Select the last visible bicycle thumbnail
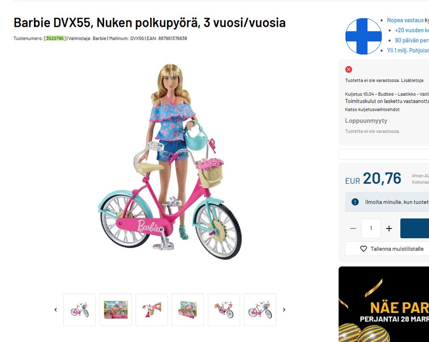 click(x=260, y=310)
